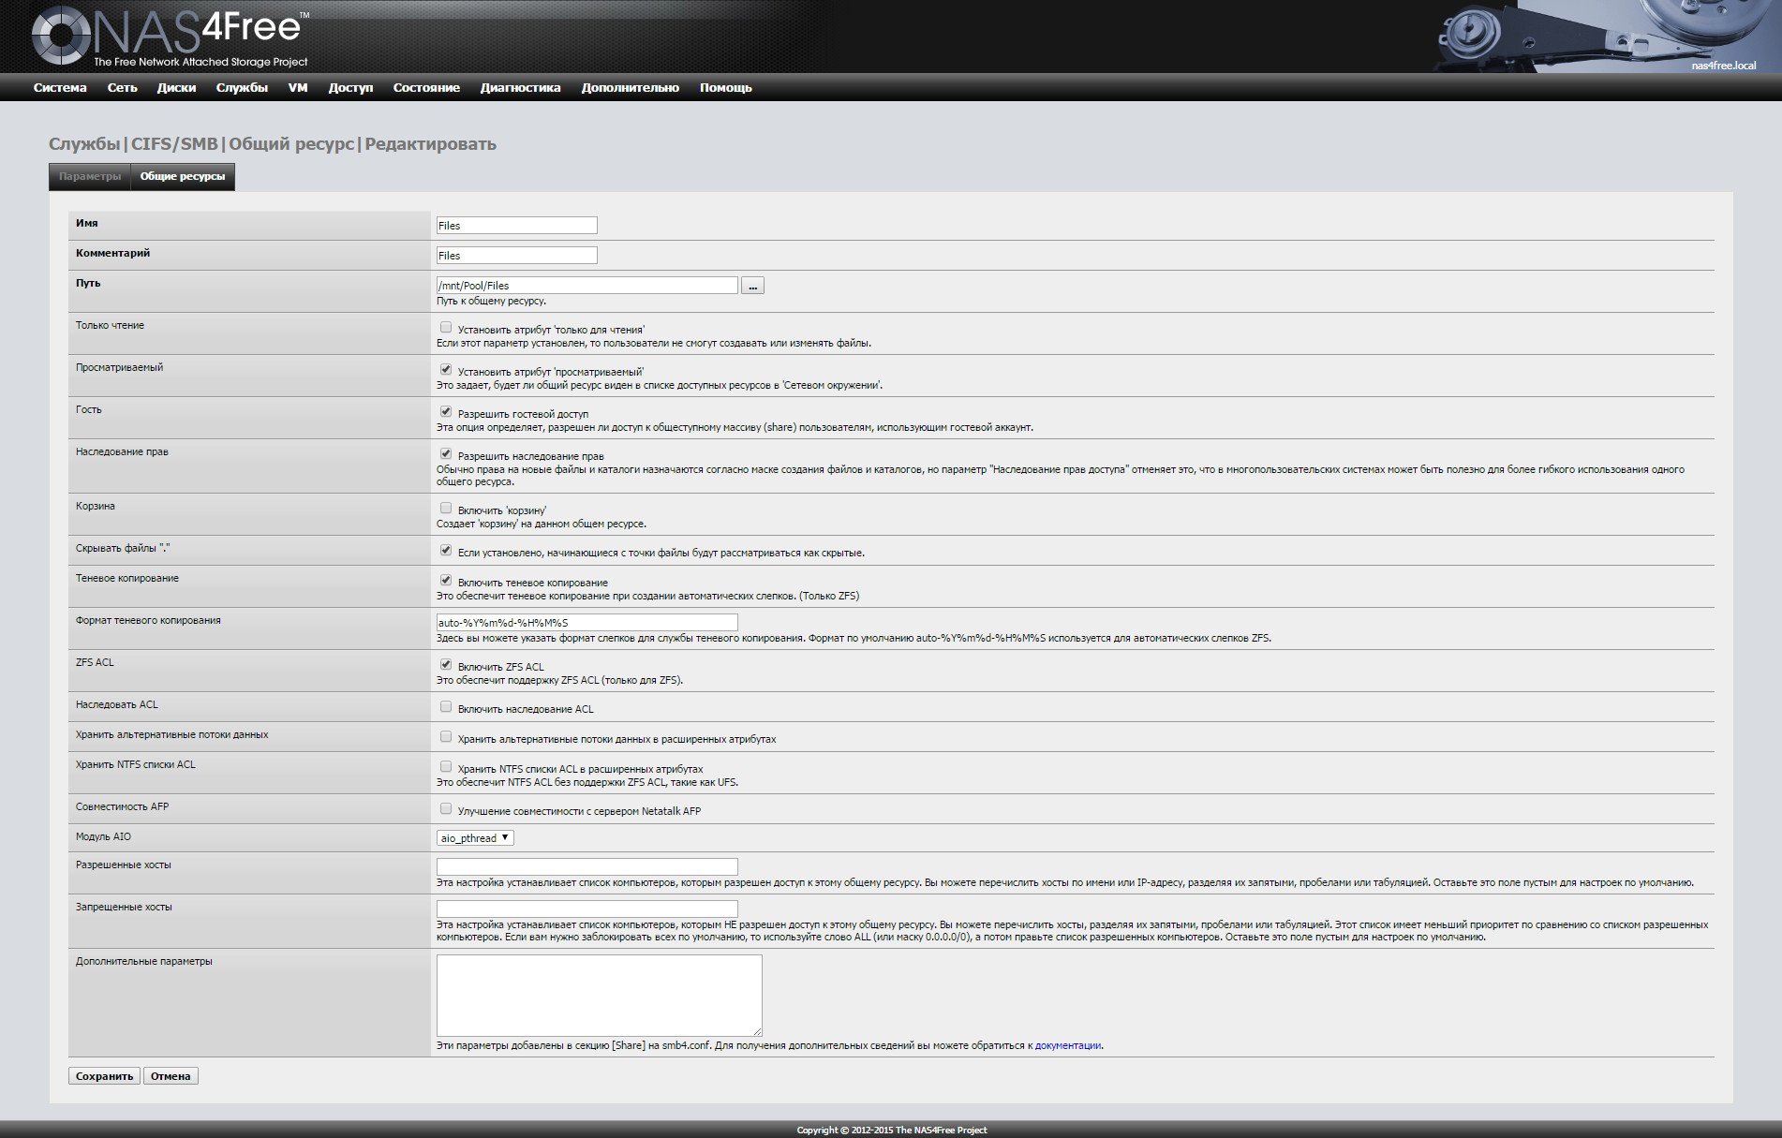Open the Сеть menu
Image resolution: width=1782 pixels, height=1138 pixels.
pos(123,88)
